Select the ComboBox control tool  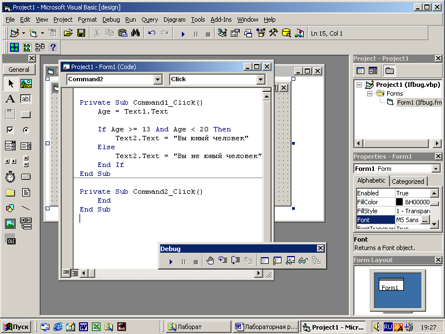click(x=10, y=146)
